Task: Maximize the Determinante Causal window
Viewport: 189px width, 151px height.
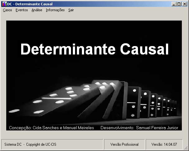Action: point(179,4)
